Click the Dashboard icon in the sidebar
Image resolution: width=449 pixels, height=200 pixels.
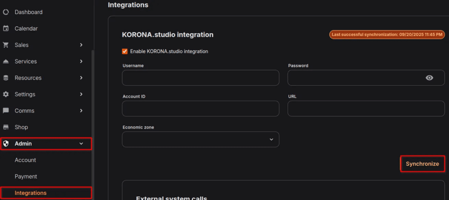[6, 12]
